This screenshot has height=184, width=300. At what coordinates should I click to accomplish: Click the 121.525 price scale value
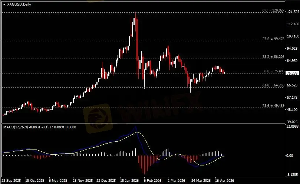(292, 11)
